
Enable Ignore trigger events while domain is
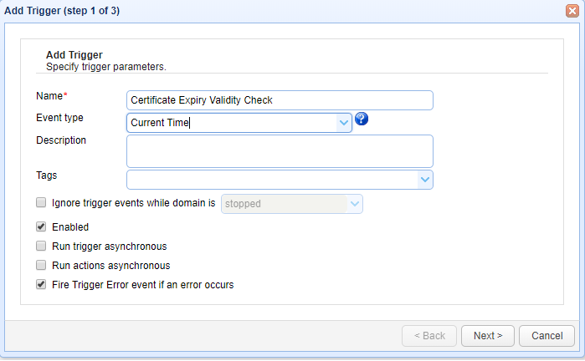click(x=42, y=202)
